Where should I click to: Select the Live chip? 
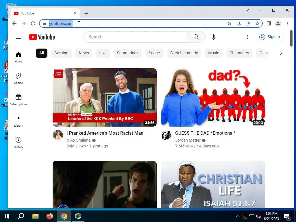(103, 53)
